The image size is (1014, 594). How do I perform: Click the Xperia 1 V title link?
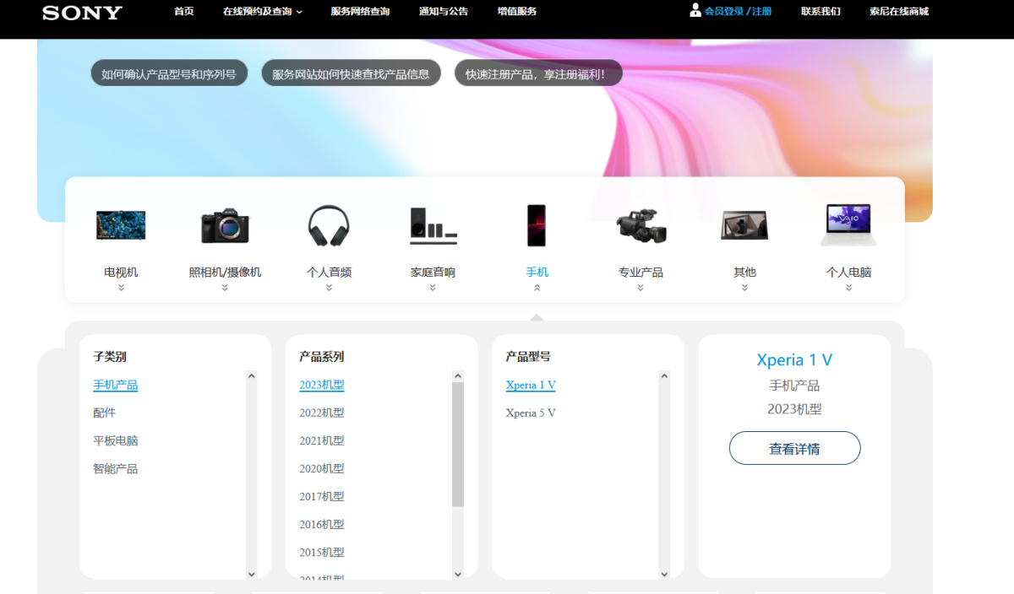[x=794, y=359]
